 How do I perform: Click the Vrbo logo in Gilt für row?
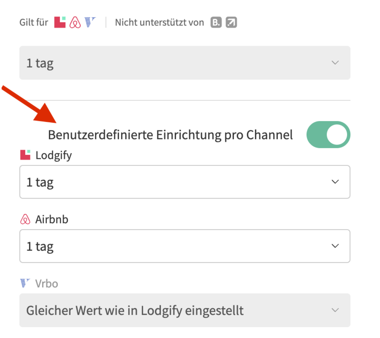point(90,22)
